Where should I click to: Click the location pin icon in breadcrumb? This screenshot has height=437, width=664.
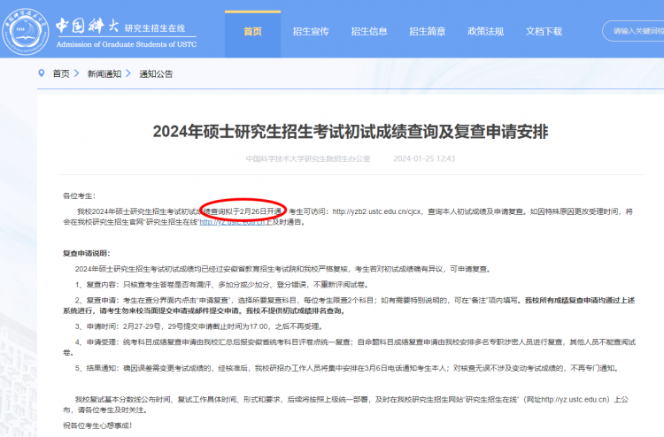coord(41,73)
